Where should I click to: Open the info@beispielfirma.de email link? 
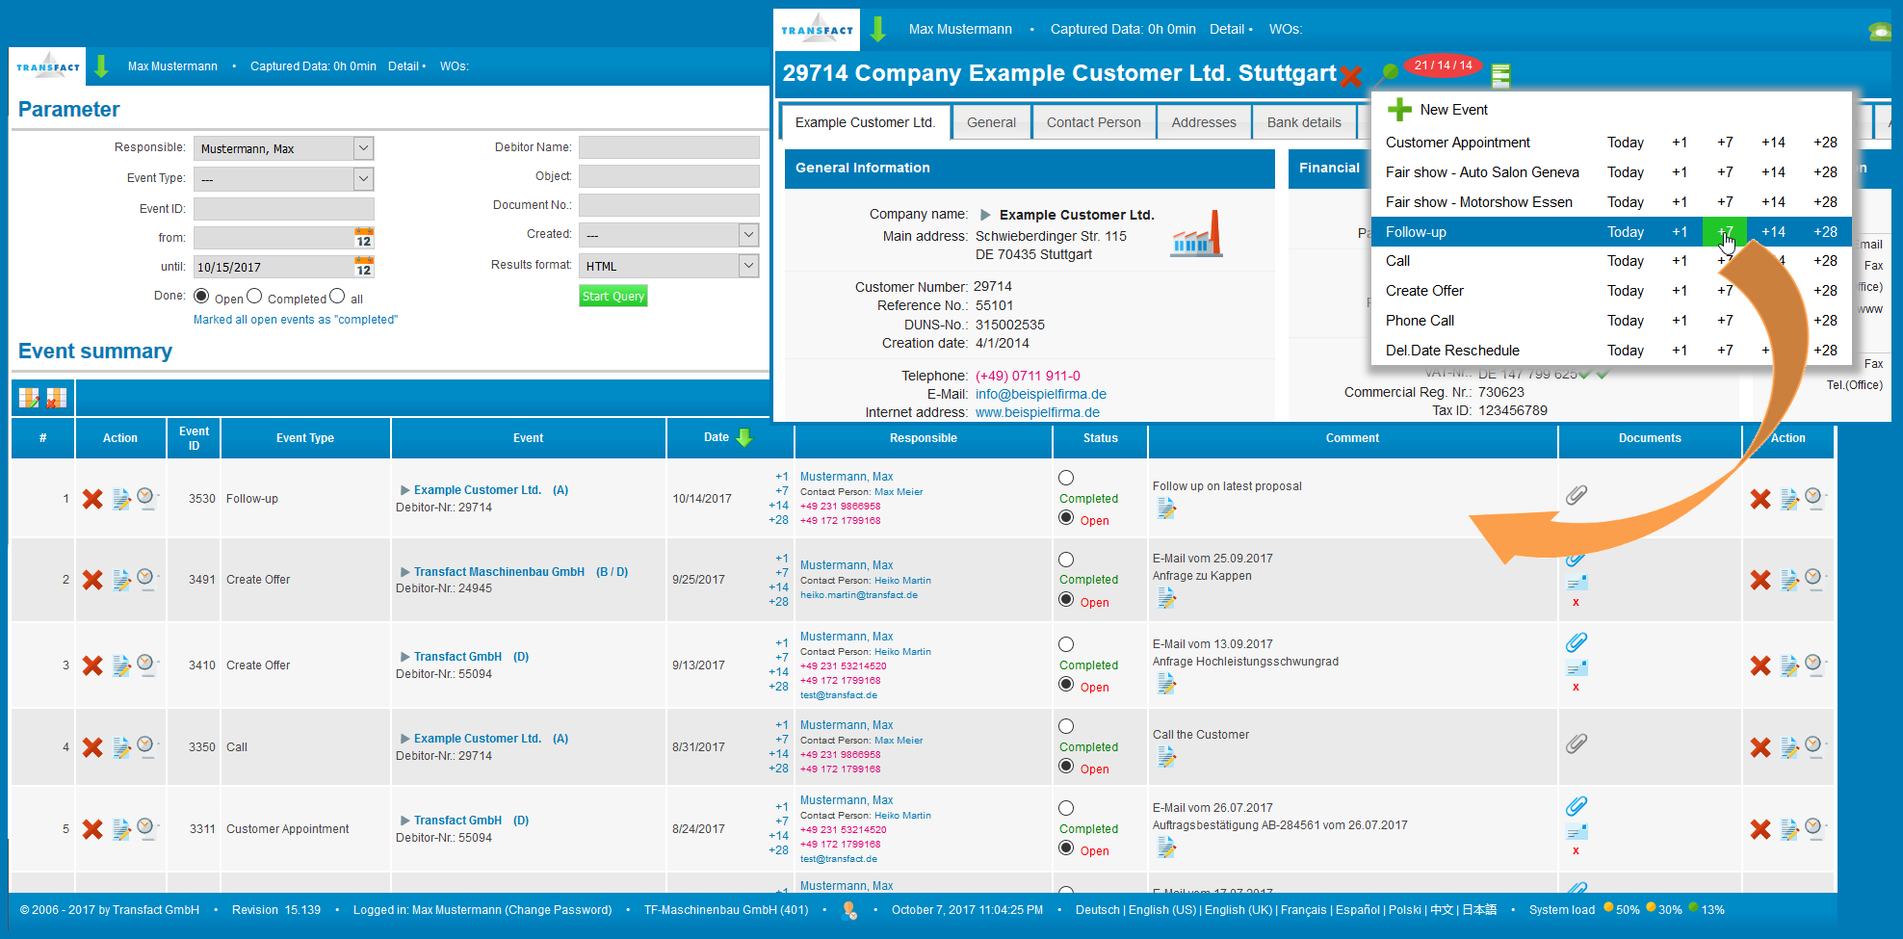click(x=1041, y=394)
